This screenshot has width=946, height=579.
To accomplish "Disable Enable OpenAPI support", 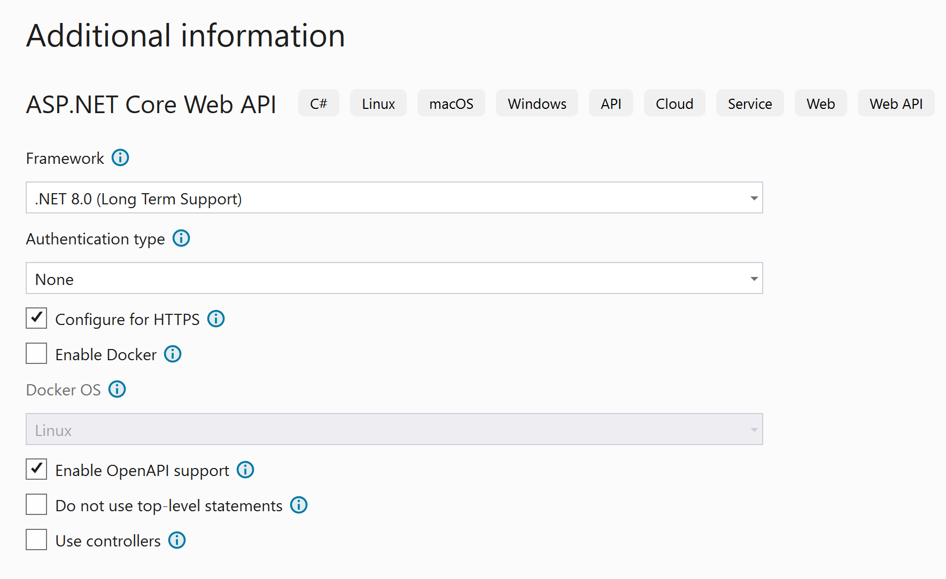I will pyautogui.click(x=36, y=470).
